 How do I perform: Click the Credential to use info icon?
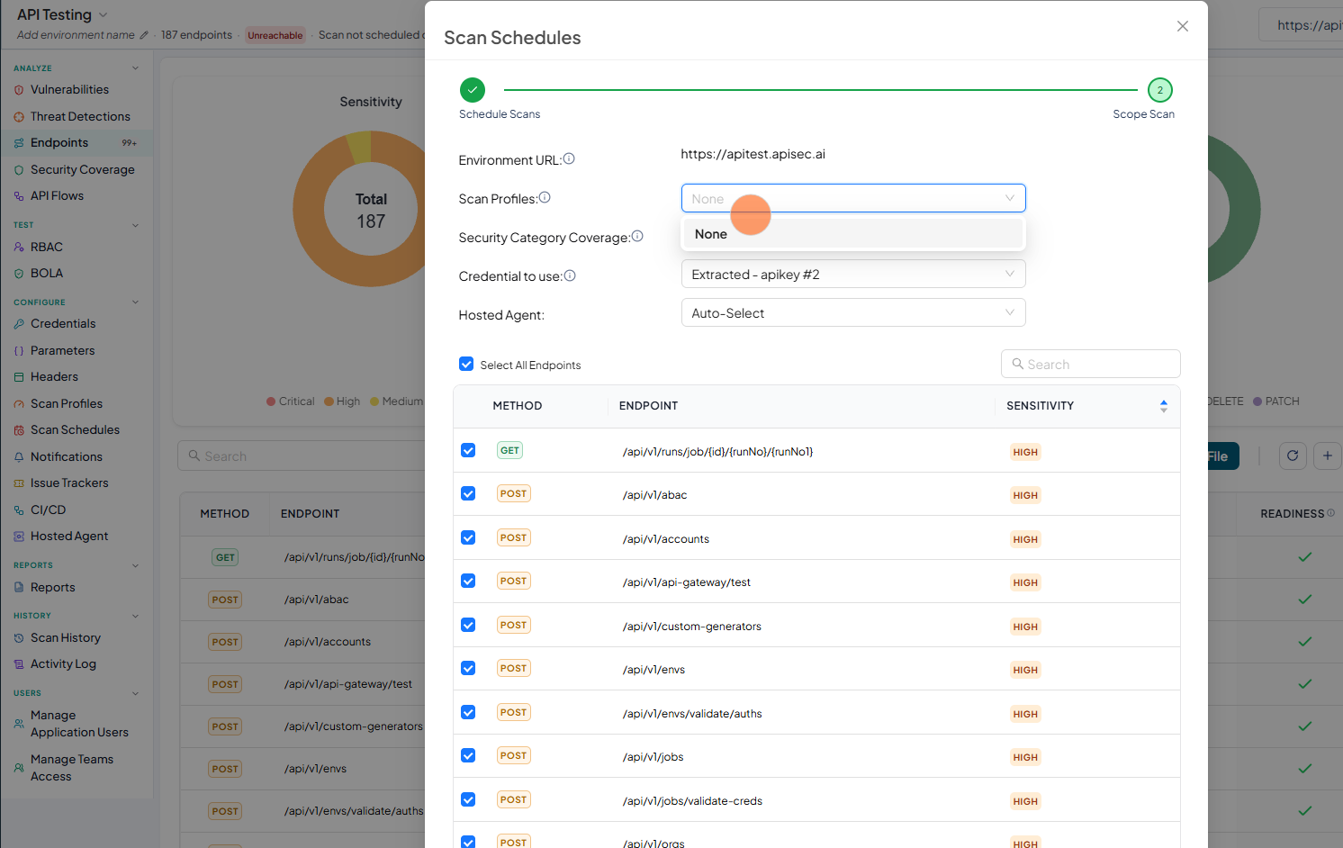pos(570,275)
